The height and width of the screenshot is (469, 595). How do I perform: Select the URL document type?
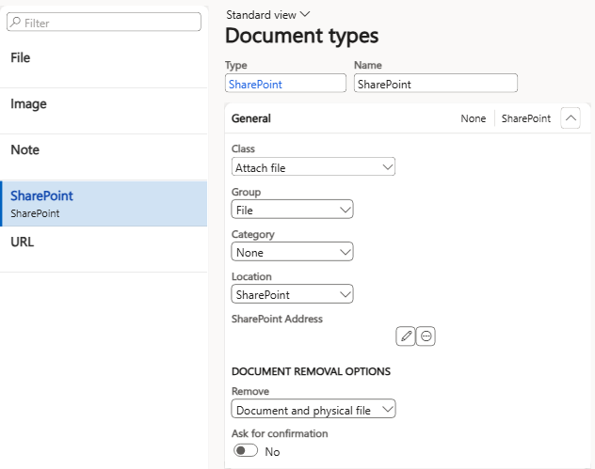point(104,249)
